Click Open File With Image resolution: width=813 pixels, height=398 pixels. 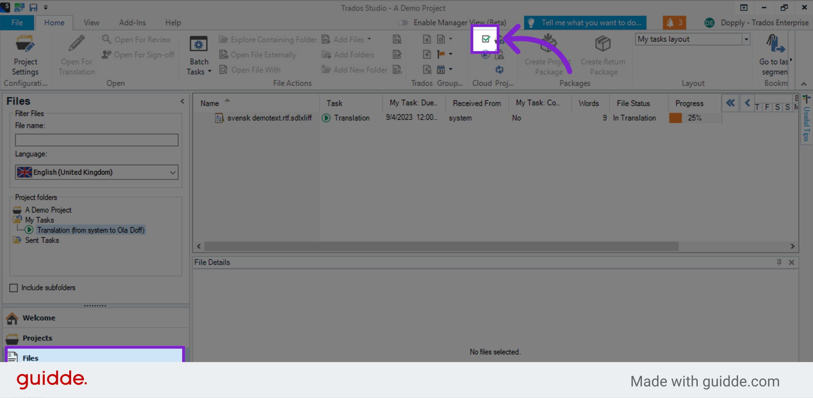[250, 70]
